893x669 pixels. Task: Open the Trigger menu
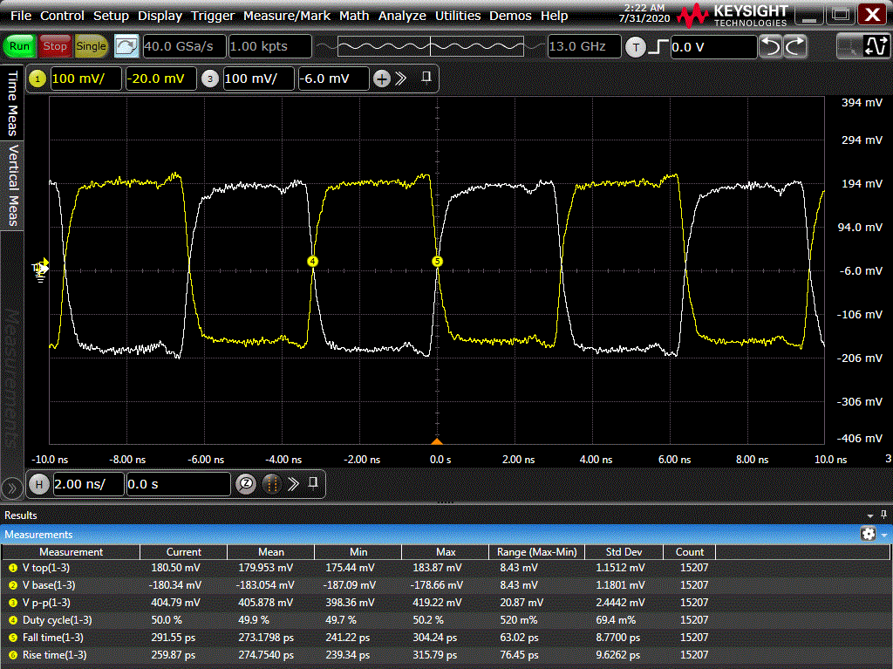213,16
